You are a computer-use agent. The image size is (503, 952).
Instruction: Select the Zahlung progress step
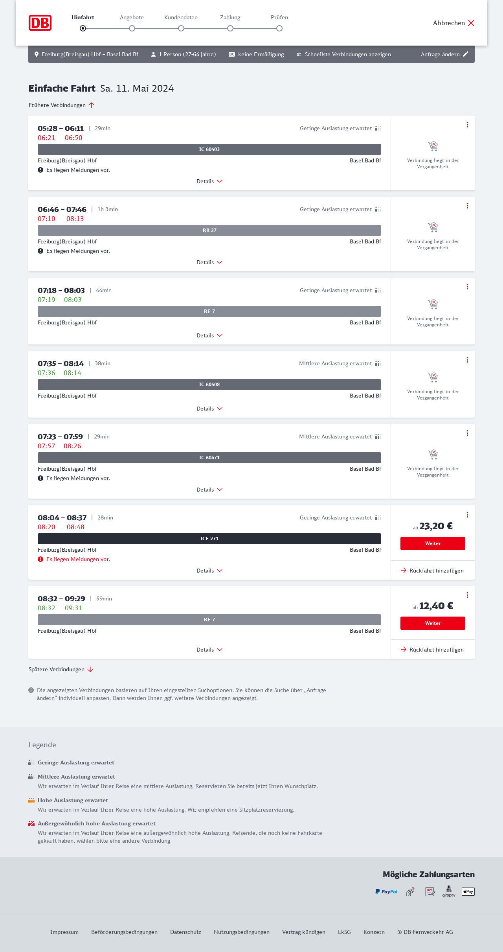click(x=230, y=28)
